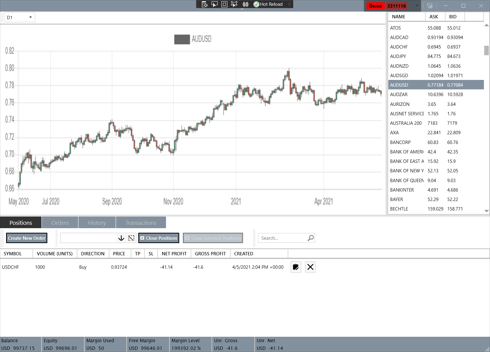Click the Close Positions button
Screen dimensions: 490x352
[159, 238]
